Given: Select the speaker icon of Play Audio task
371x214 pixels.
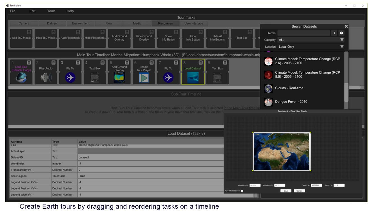Looking at the screenshot, I should pos(46,77).
